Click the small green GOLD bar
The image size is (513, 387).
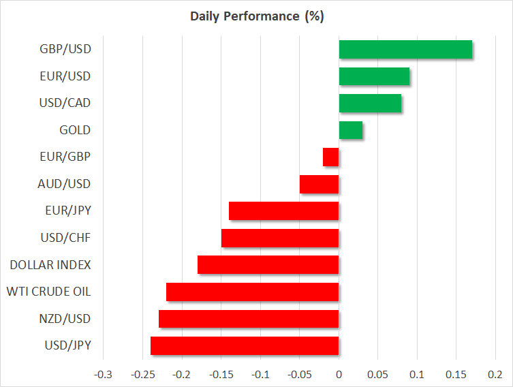(x=350, y=130)
